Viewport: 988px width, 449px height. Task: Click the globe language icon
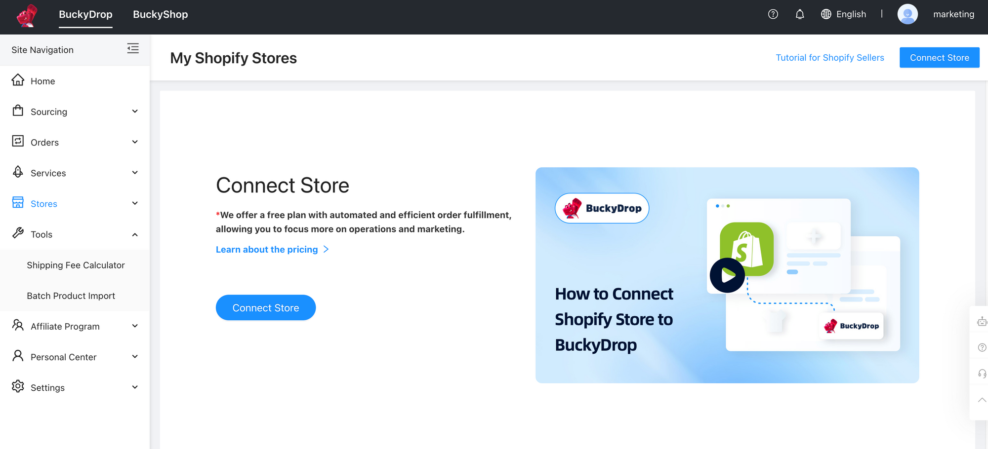coord(826,14)
